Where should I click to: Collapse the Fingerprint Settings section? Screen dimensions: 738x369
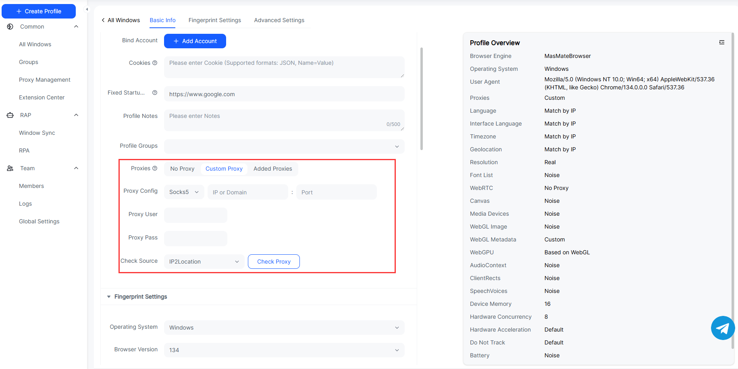coord(109,297)
